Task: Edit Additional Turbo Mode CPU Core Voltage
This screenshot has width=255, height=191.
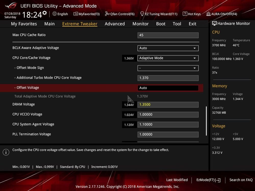Action: pos(168,78)
